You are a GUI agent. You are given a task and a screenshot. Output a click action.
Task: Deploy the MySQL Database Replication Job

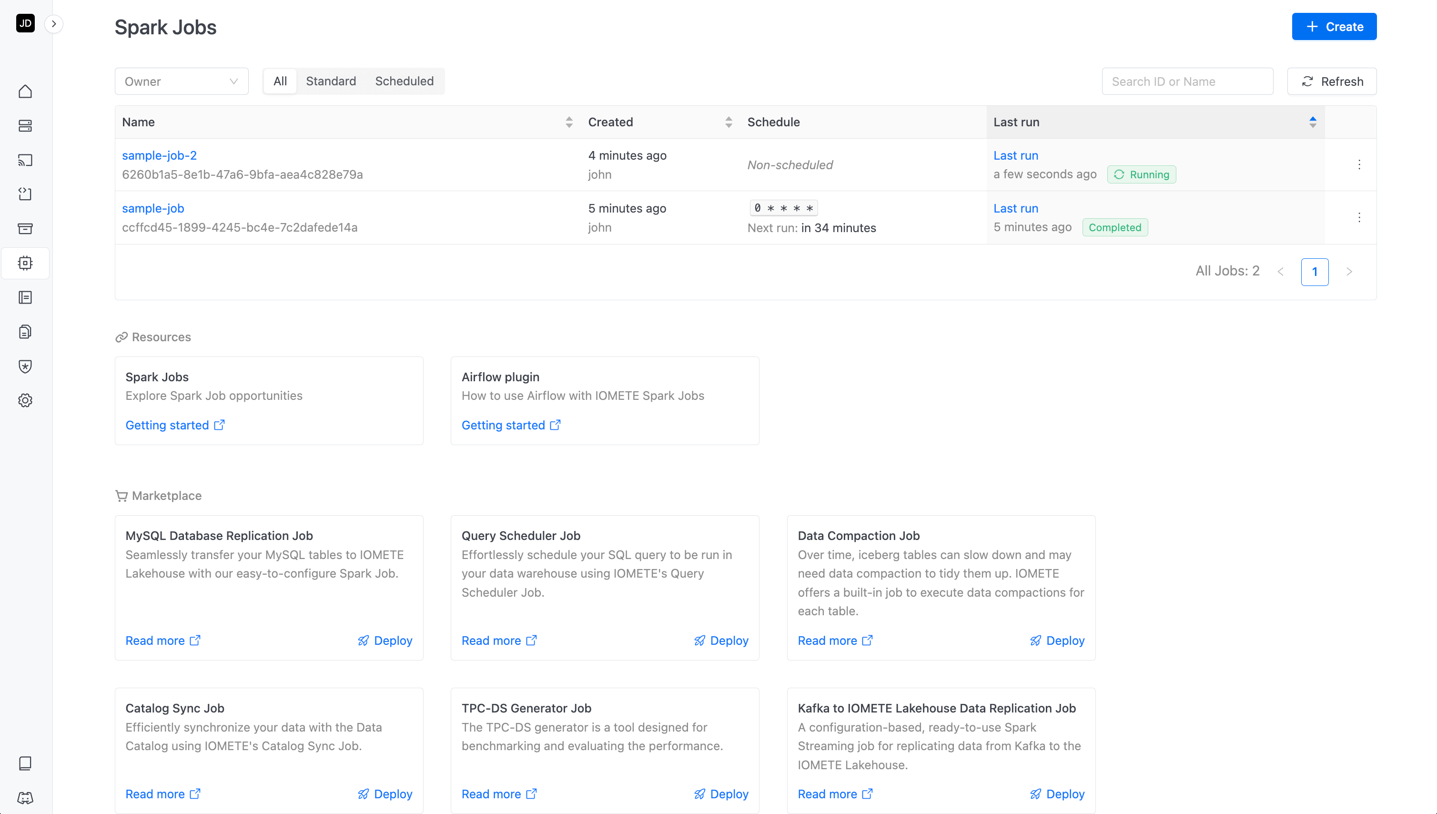point(385,641)
